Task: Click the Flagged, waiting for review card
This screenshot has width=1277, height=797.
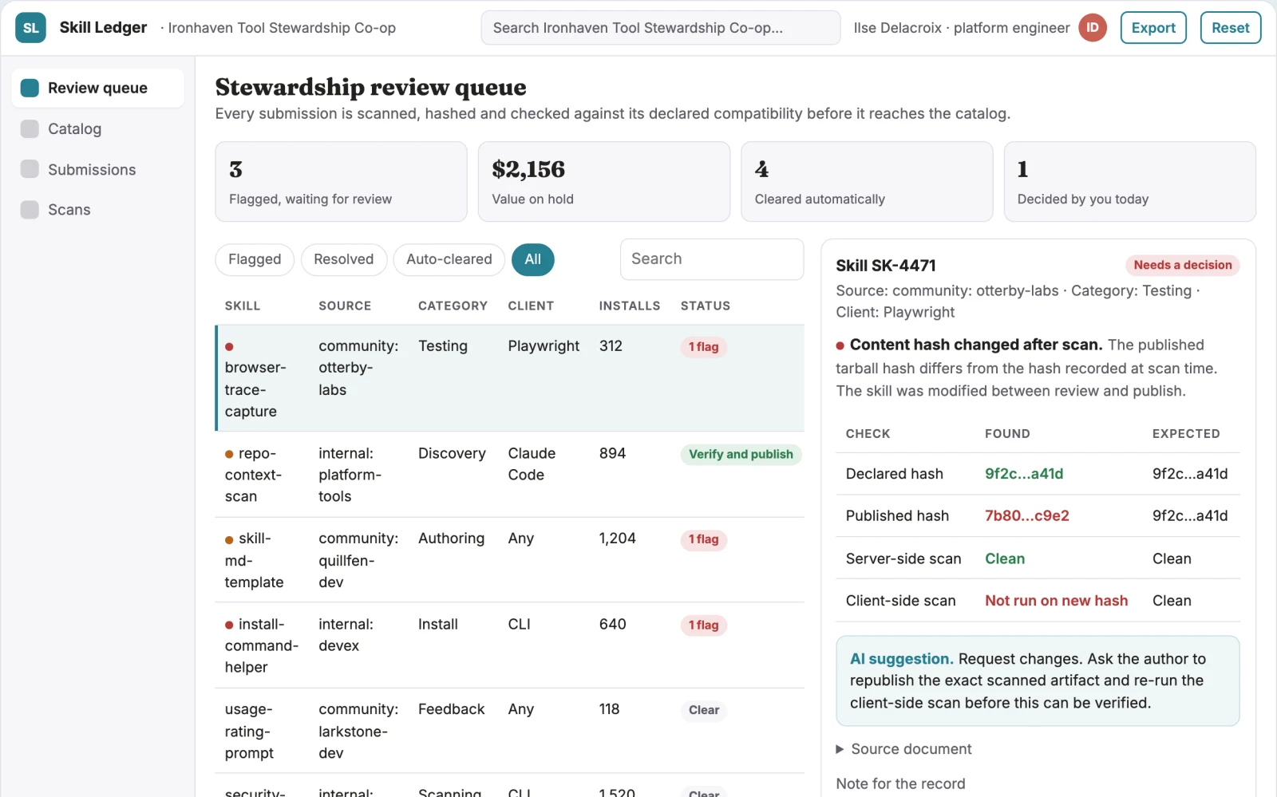Action: tap(341, 182)
